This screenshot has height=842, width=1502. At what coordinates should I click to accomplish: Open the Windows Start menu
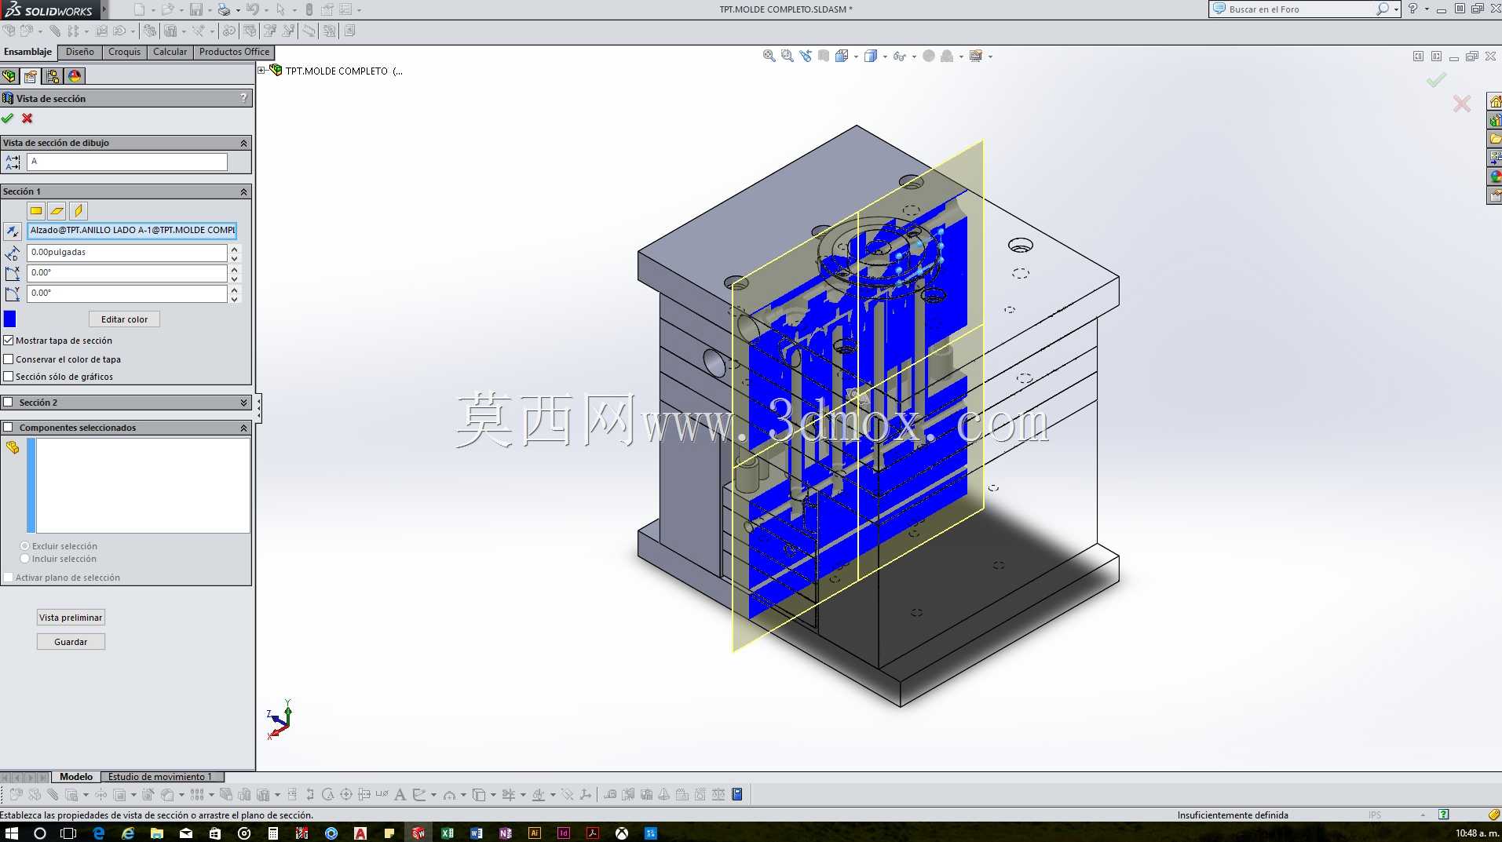click(x=11, y=833)
